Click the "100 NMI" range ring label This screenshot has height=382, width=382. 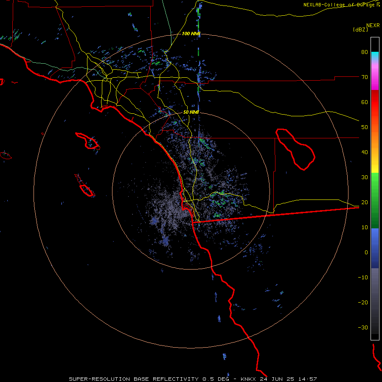click(191, 34)
